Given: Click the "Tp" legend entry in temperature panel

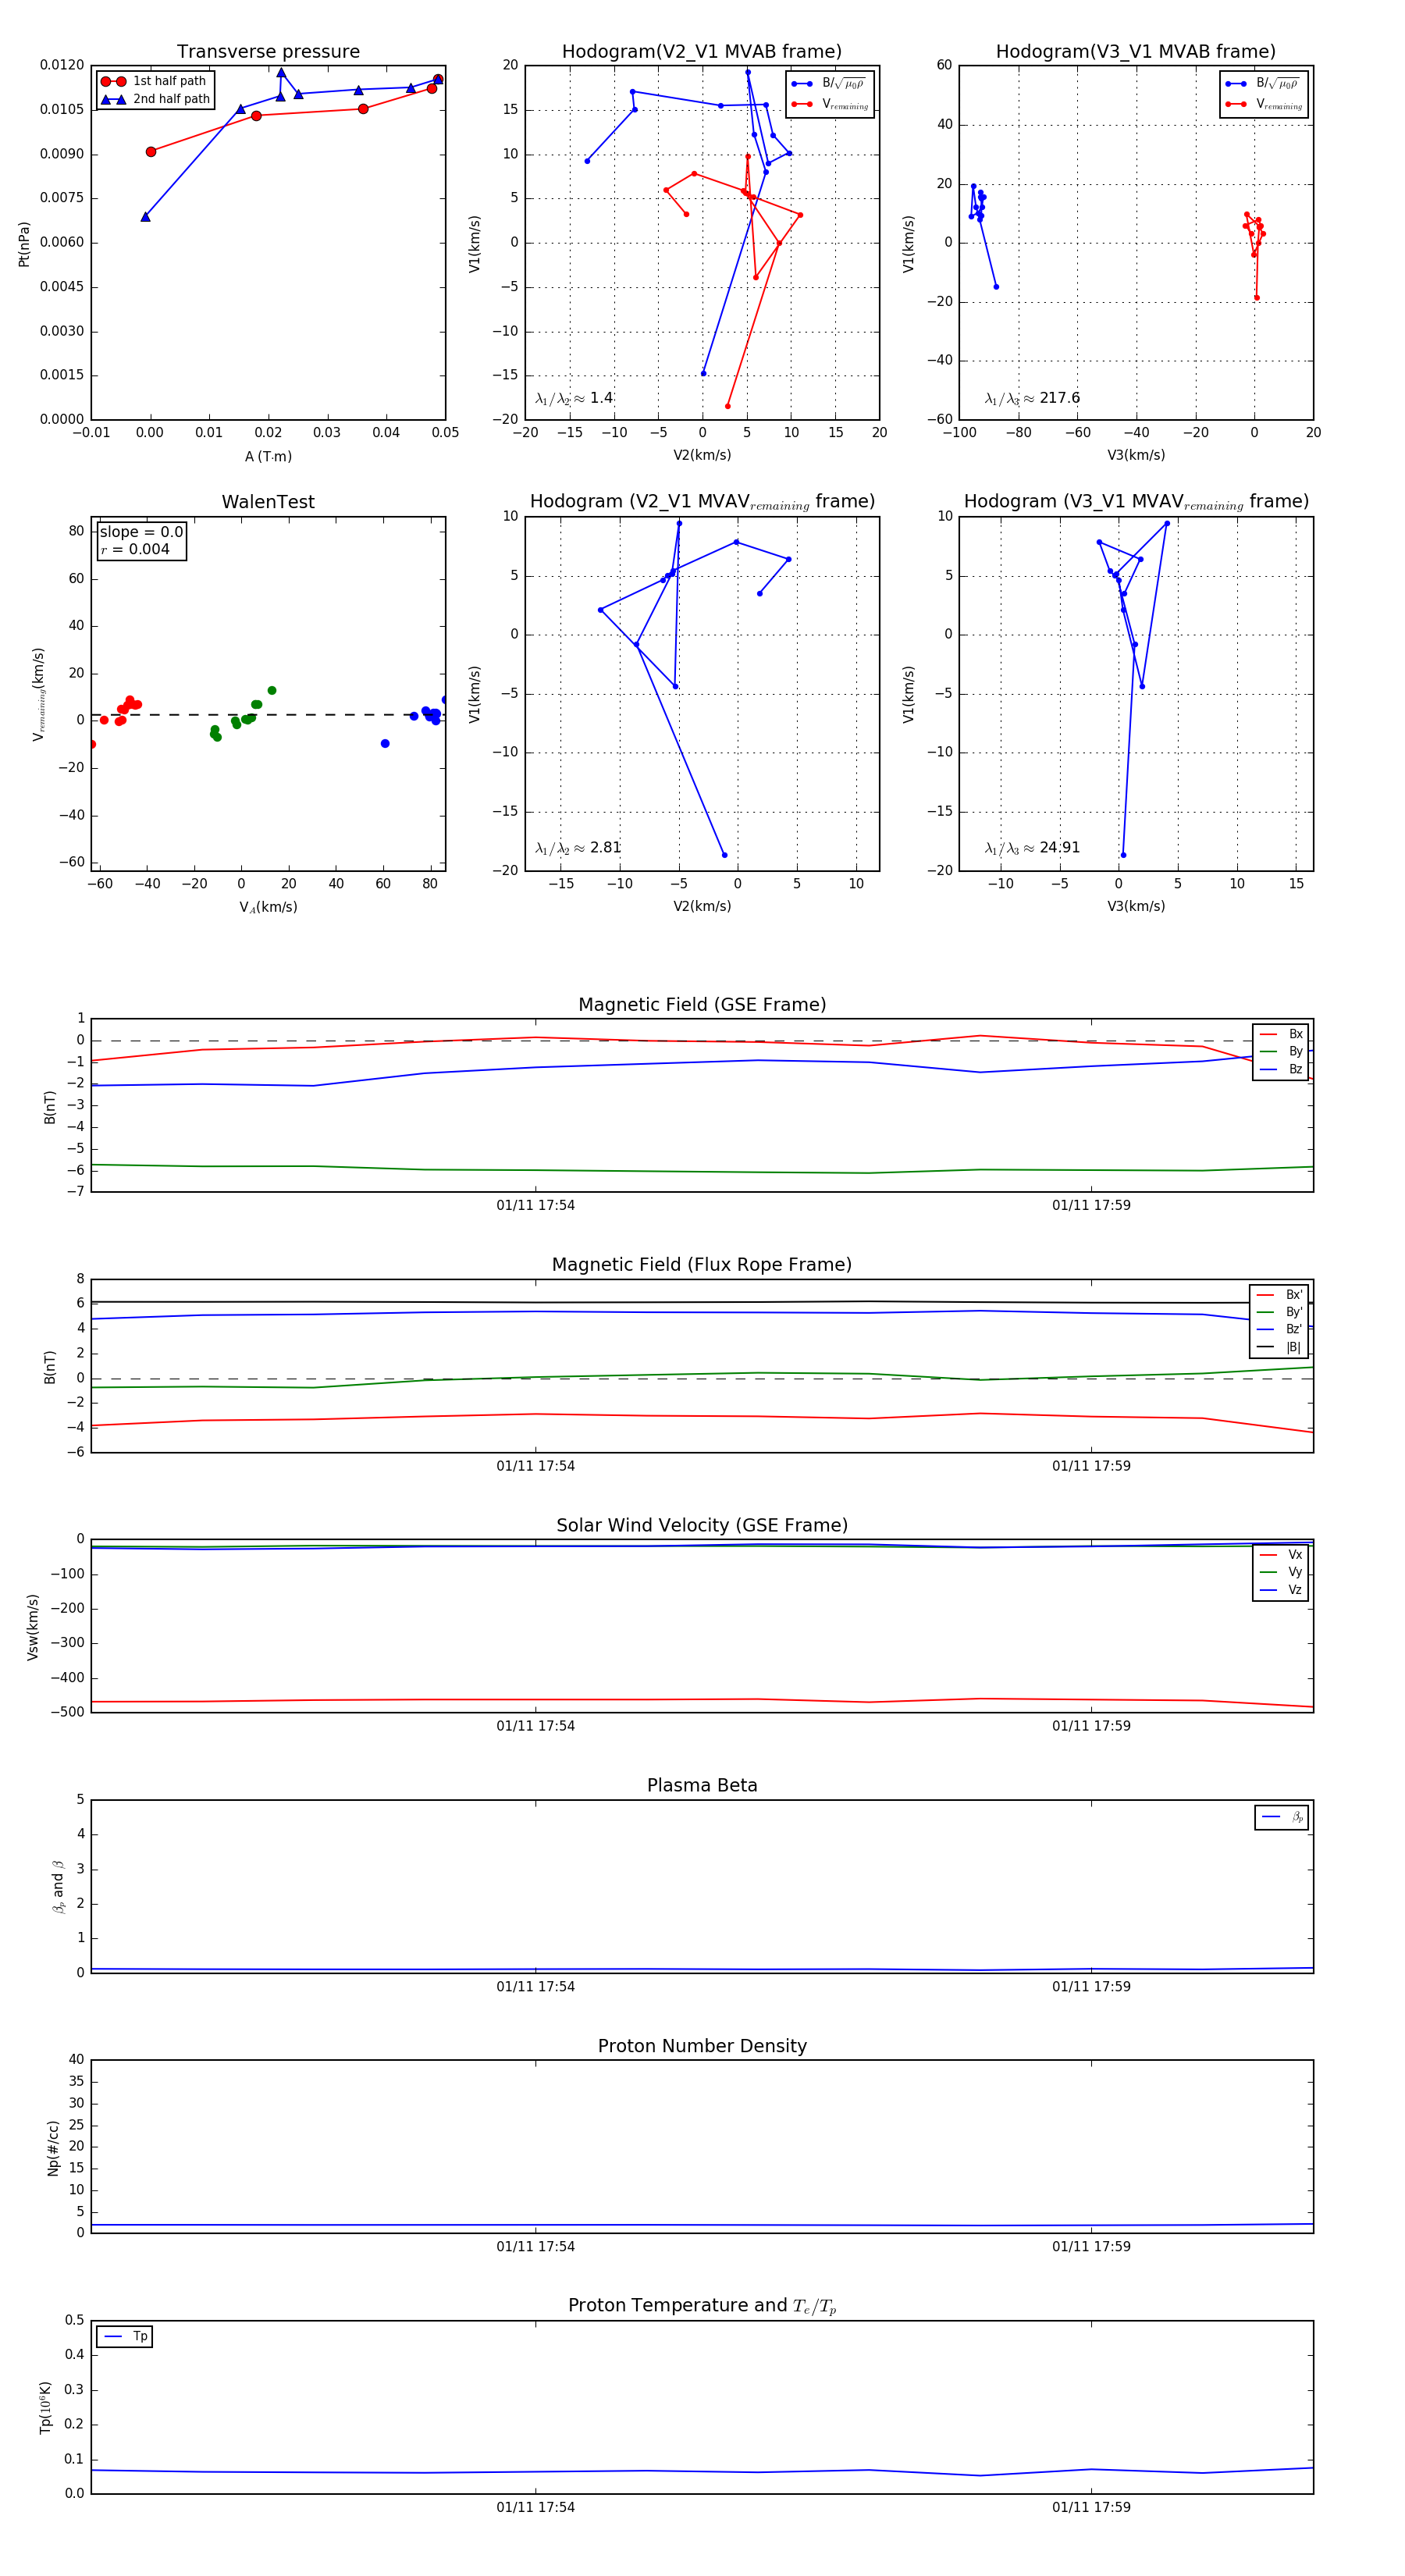Looking at the screenshot, I should [x=126, y=2337].
